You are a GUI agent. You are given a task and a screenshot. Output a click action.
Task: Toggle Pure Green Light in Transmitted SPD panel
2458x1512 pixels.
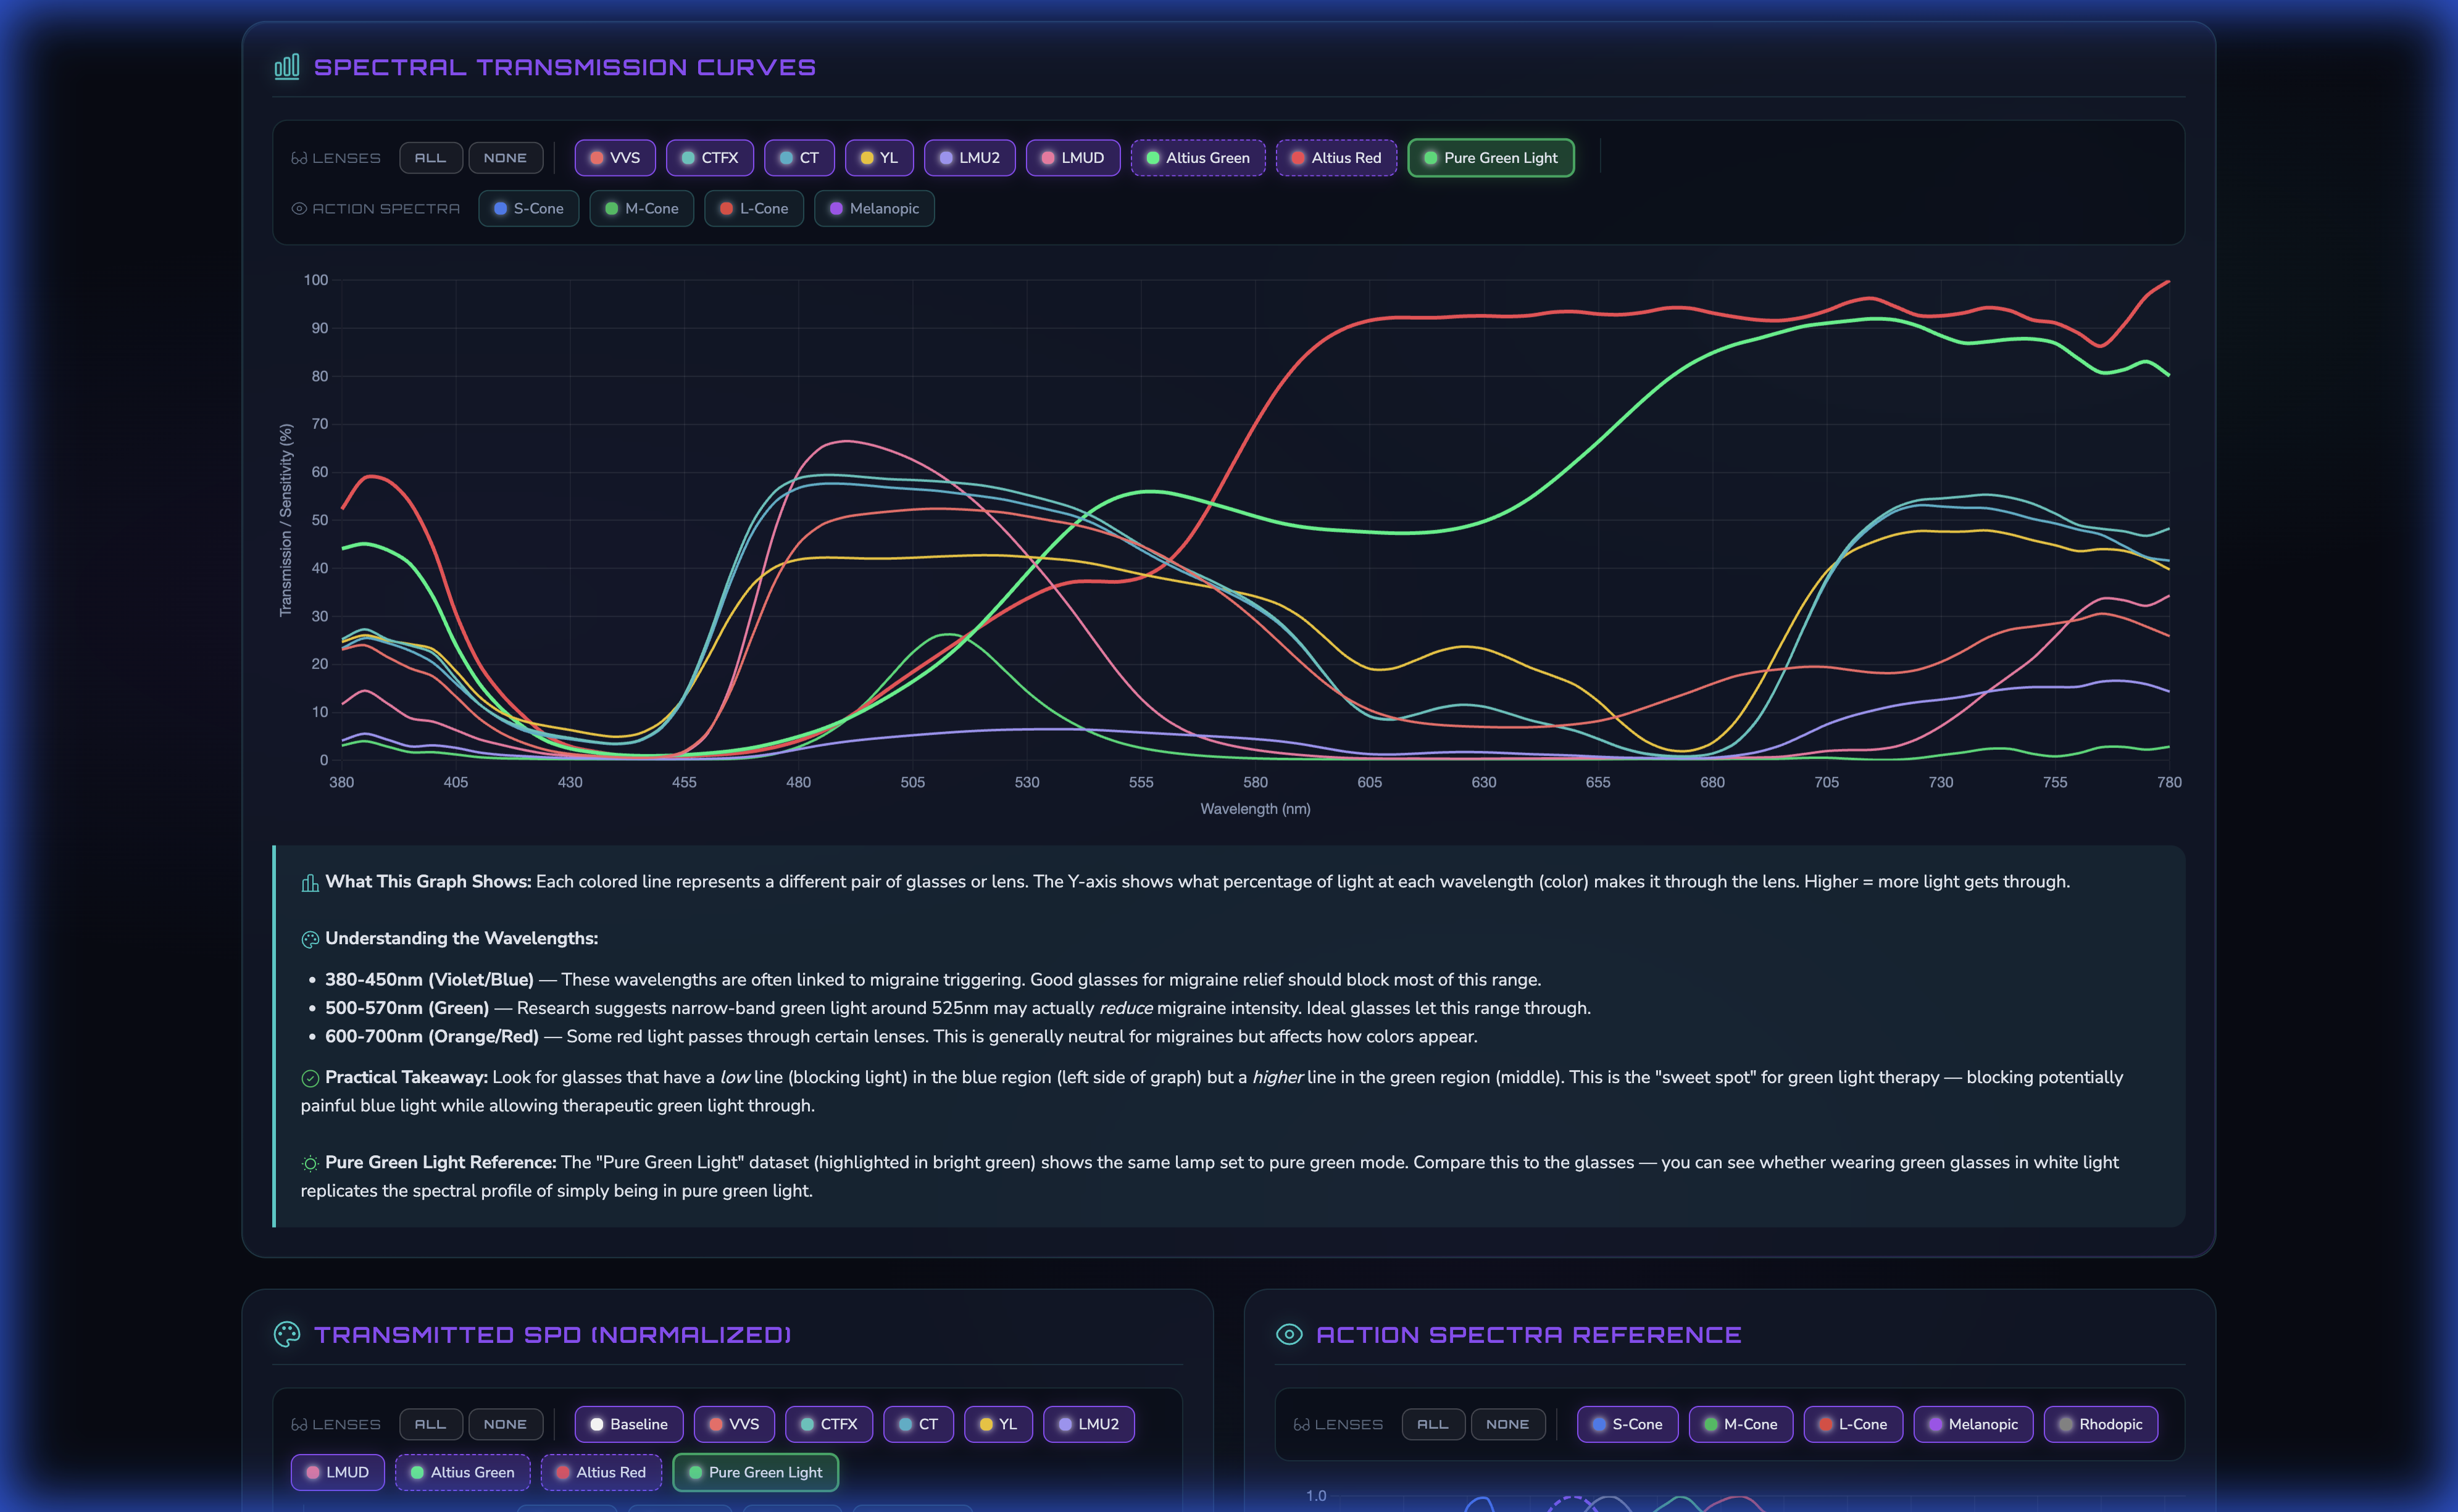pos(756,1472)
